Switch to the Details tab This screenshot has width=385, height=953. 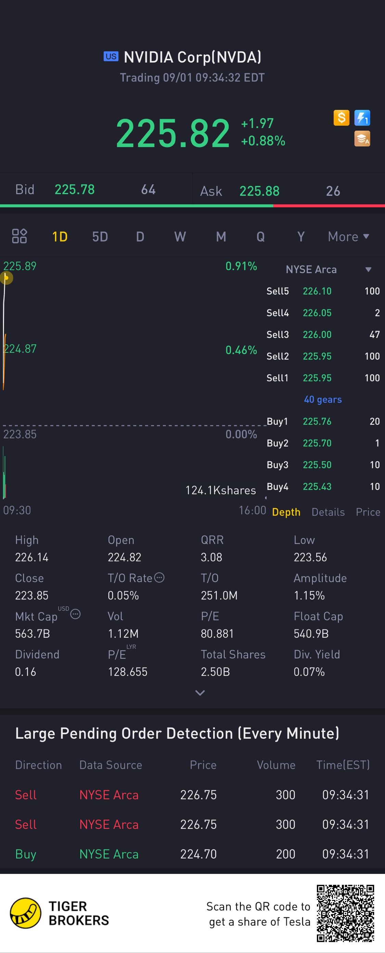point(328,512)
